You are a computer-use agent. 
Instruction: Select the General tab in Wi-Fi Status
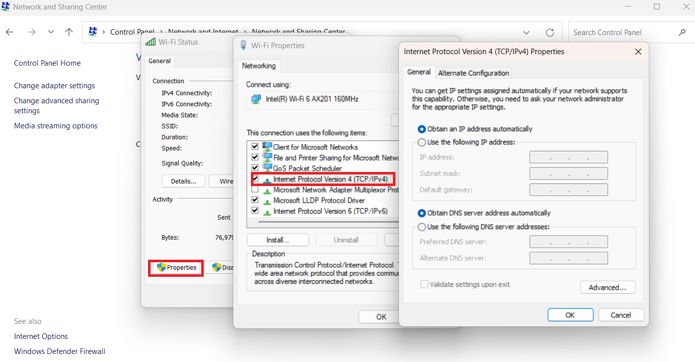160,61
